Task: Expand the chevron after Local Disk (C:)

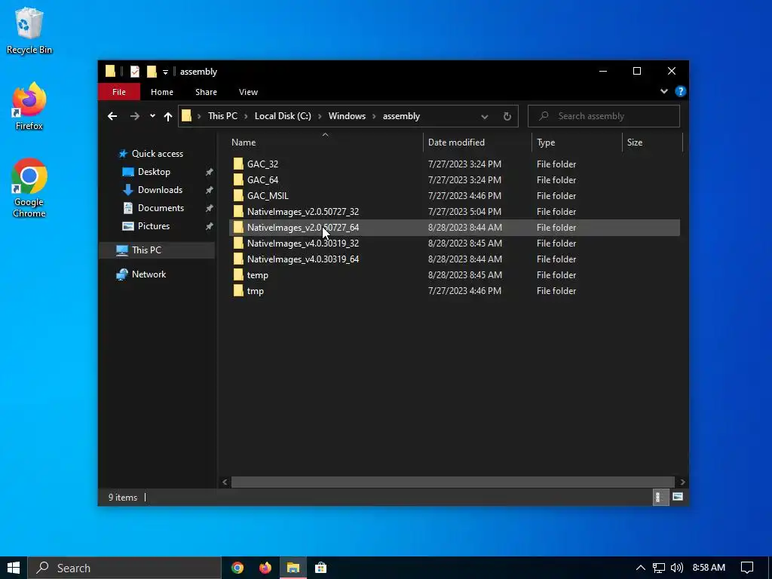Action: pos(320,116)
